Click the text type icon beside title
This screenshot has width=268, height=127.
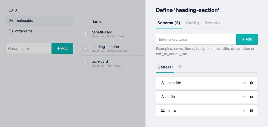coord(163,97)
